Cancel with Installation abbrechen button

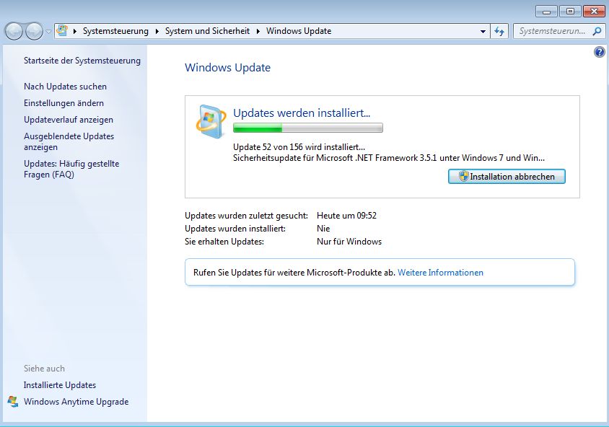click(x=507, y=176)
